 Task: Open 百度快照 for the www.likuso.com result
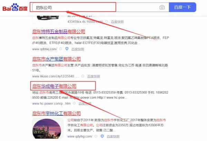pos(93,76)
